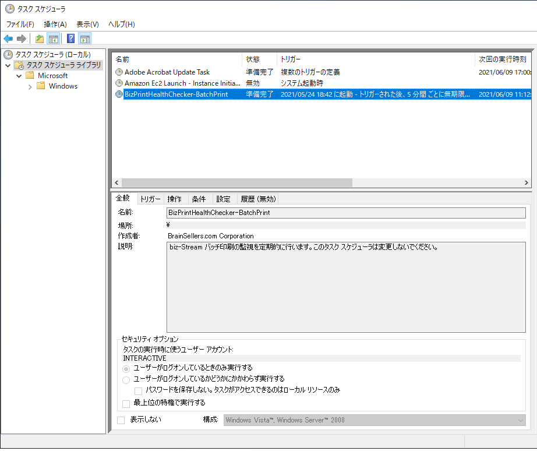Switch to the トリガー tab
537x451 pixels.
150,199
